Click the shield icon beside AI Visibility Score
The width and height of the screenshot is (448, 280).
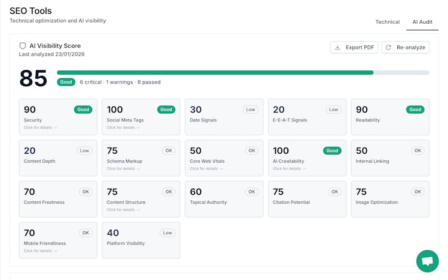click(x=23, y=46)
